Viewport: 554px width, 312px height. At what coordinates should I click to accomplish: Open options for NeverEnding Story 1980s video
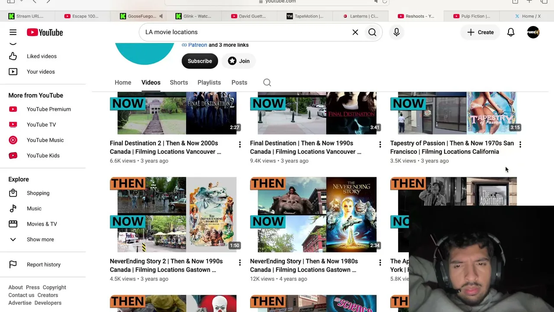380,263
